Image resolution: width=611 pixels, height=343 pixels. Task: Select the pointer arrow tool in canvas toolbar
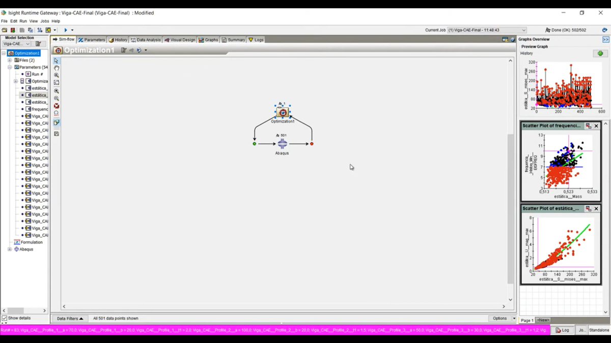tap(57, 61)
